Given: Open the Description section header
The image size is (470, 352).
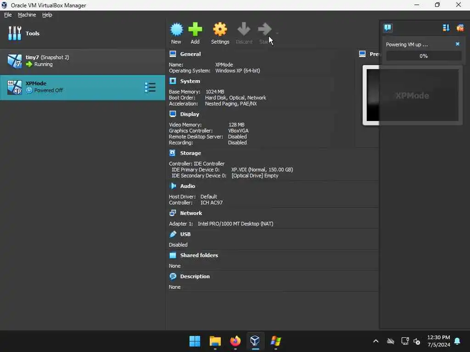Looking at the screenshot, I should pos(195,276).
